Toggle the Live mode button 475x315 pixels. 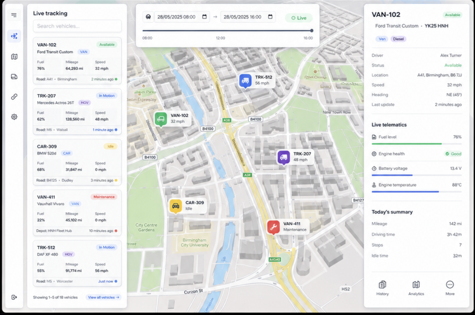[299, 18]
